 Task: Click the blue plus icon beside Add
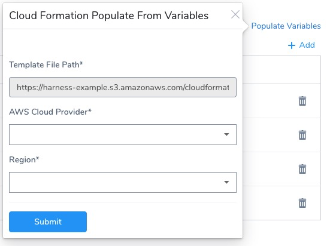coord(292,45)
